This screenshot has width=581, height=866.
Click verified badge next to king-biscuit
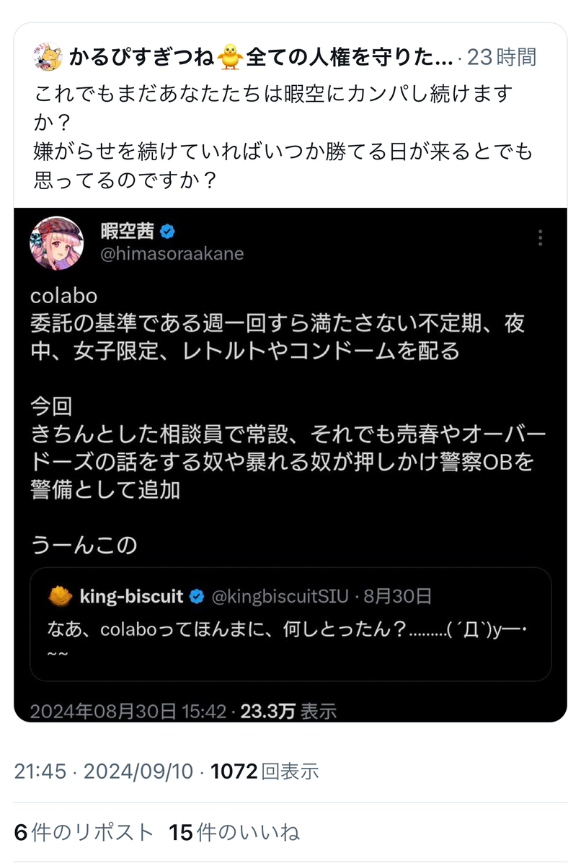(x=196, y=596)
